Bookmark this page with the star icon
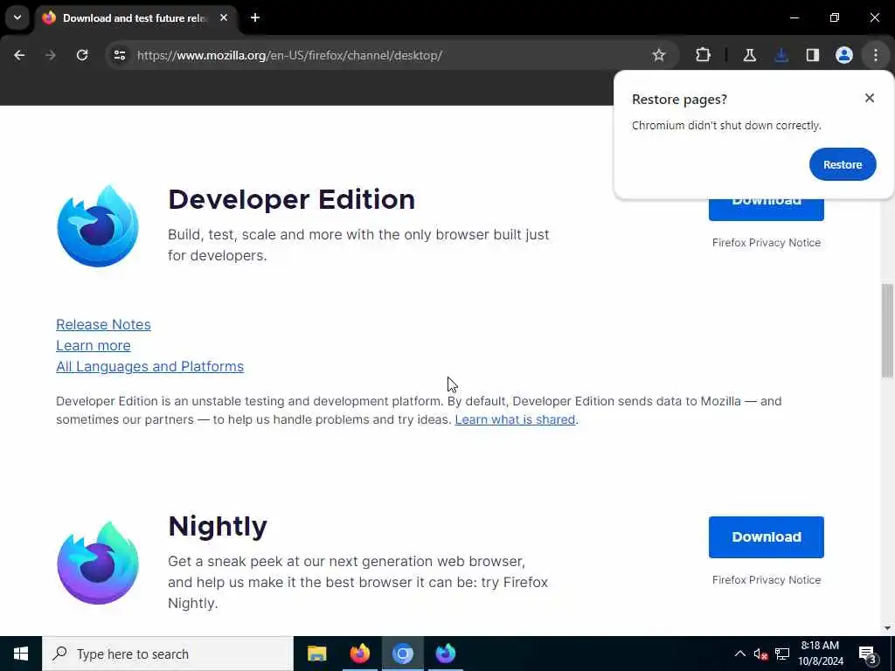The height and width of the screenshot is (671, 895). pyautogui.click(x=659, y=55)
